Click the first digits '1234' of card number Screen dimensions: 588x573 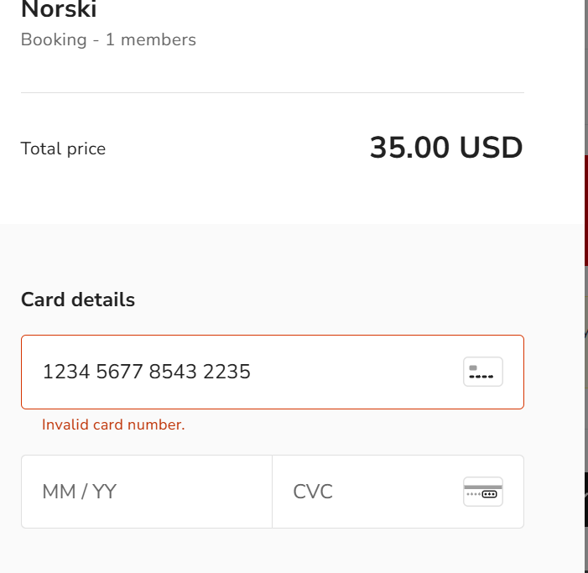[x=66, y=372]
